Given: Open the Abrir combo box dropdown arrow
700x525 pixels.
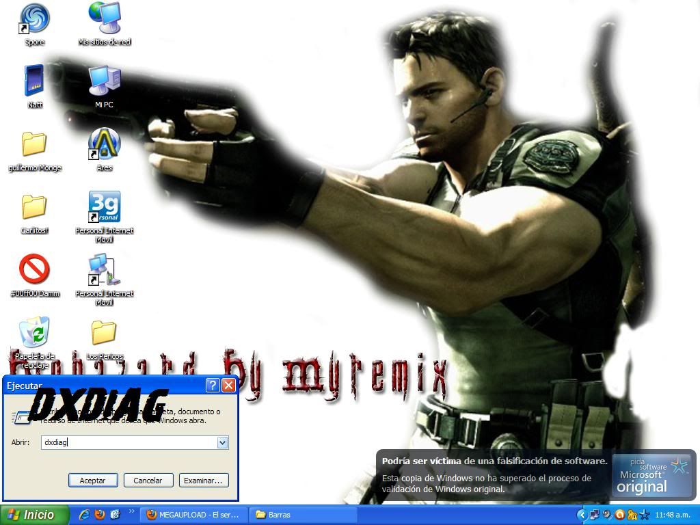Looking at the screenshot, I should click(222, 442).
